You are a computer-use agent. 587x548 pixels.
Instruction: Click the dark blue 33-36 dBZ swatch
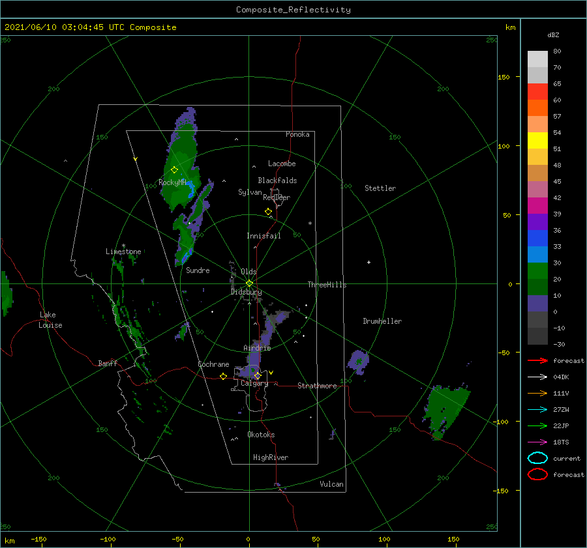click(537, 238)
